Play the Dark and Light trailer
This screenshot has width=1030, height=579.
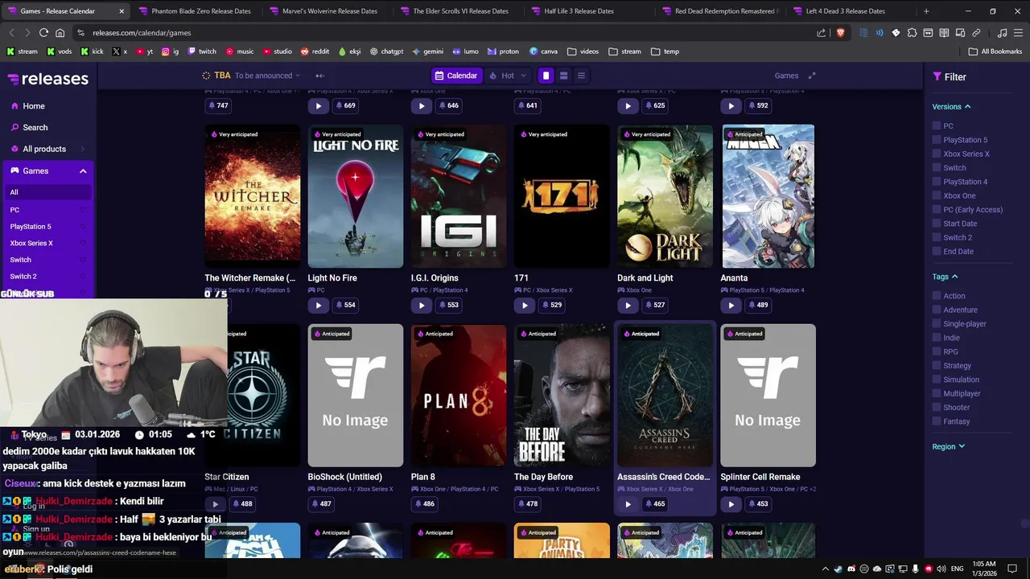(628, 305)
